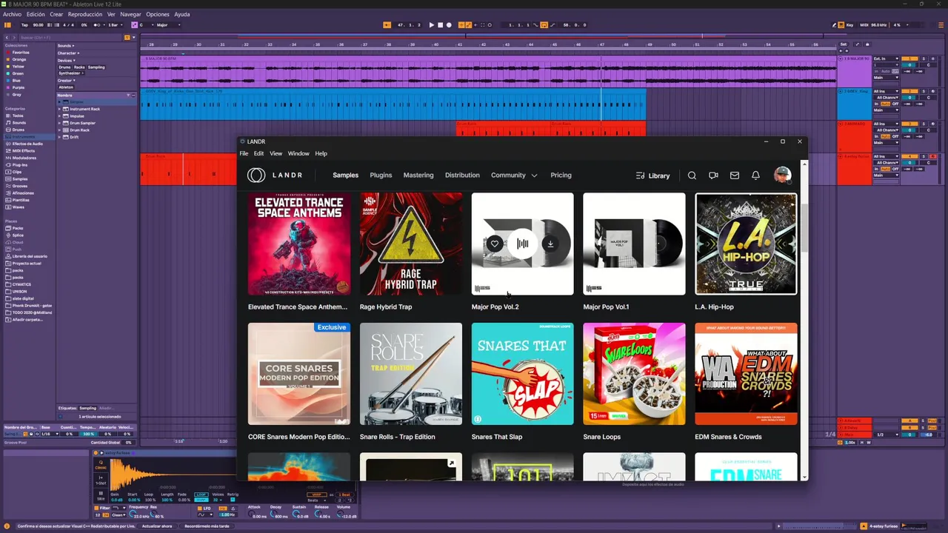Download the Major Pop Vol.2 pack
The width and height of the screenshot is (948, 533).
550,244
